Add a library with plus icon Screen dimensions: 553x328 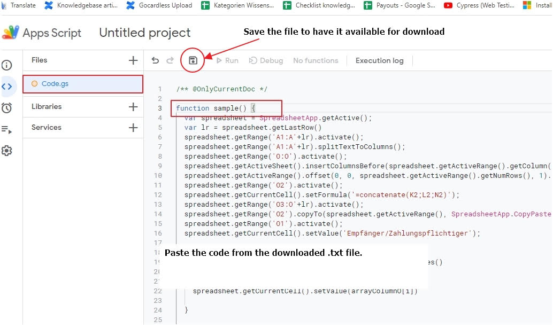click(x=133, y=107)
